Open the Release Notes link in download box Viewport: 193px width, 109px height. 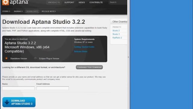(x=81, y=51)
